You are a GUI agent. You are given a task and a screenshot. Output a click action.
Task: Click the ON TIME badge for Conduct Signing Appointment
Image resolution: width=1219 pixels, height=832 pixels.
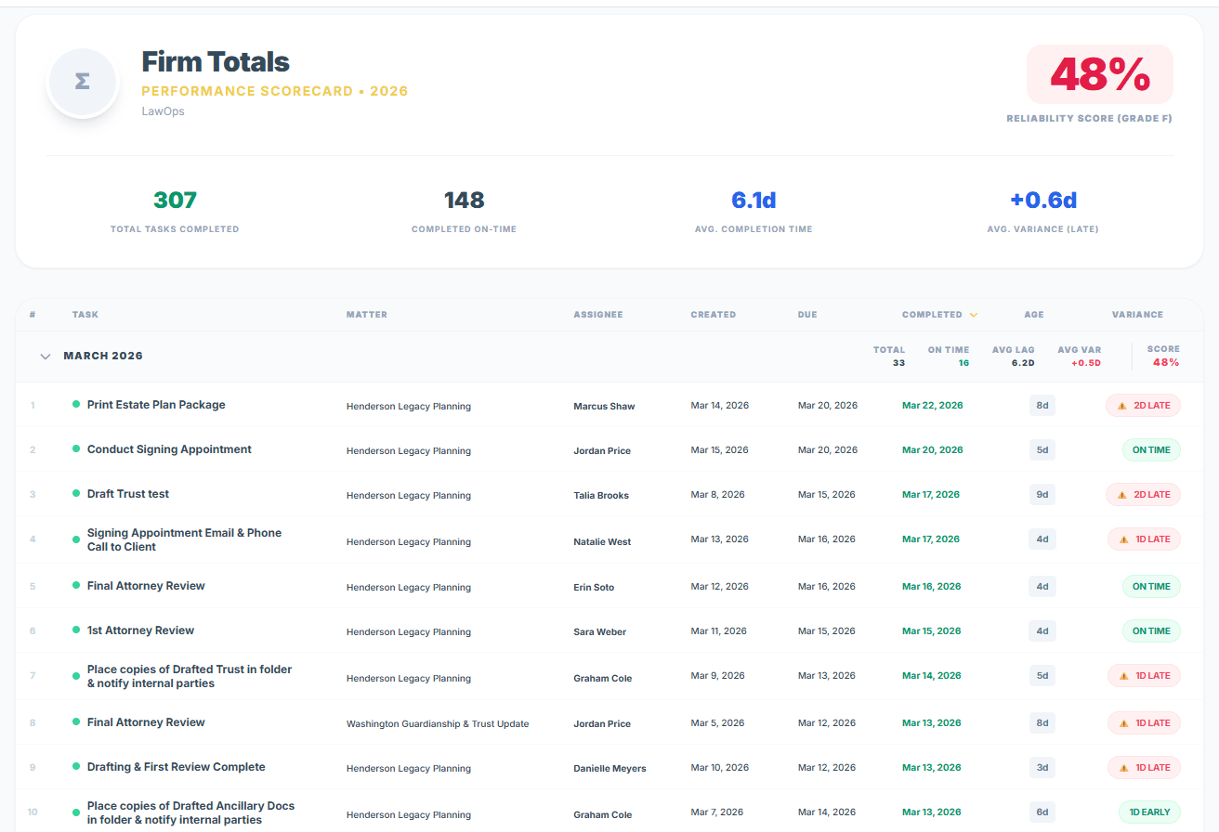pyautogui.click(x=1151, y=450)
